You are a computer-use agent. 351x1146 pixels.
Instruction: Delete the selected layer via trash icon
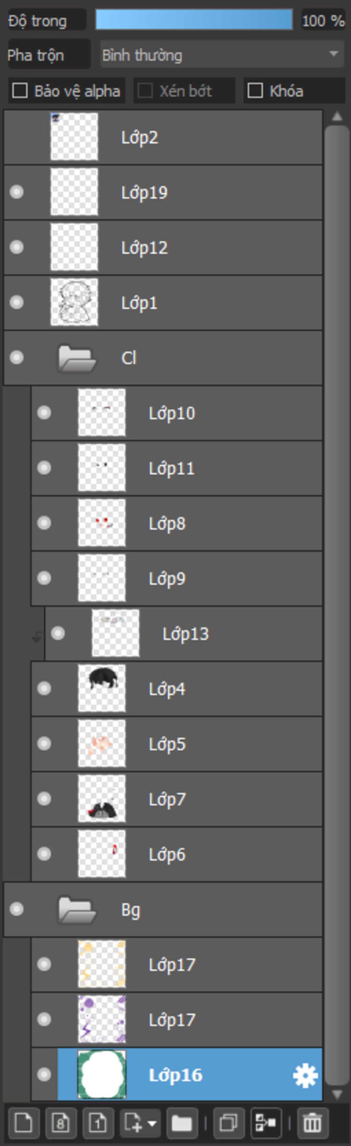(x=312, y=1123)
